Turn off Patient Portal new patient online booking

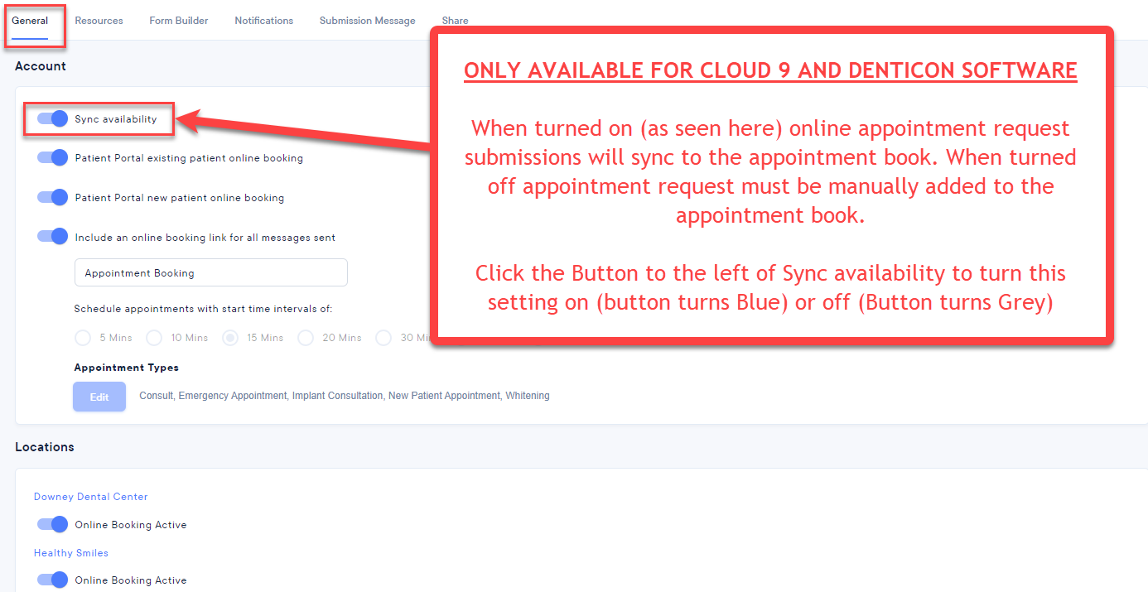[x=53, y=198]
